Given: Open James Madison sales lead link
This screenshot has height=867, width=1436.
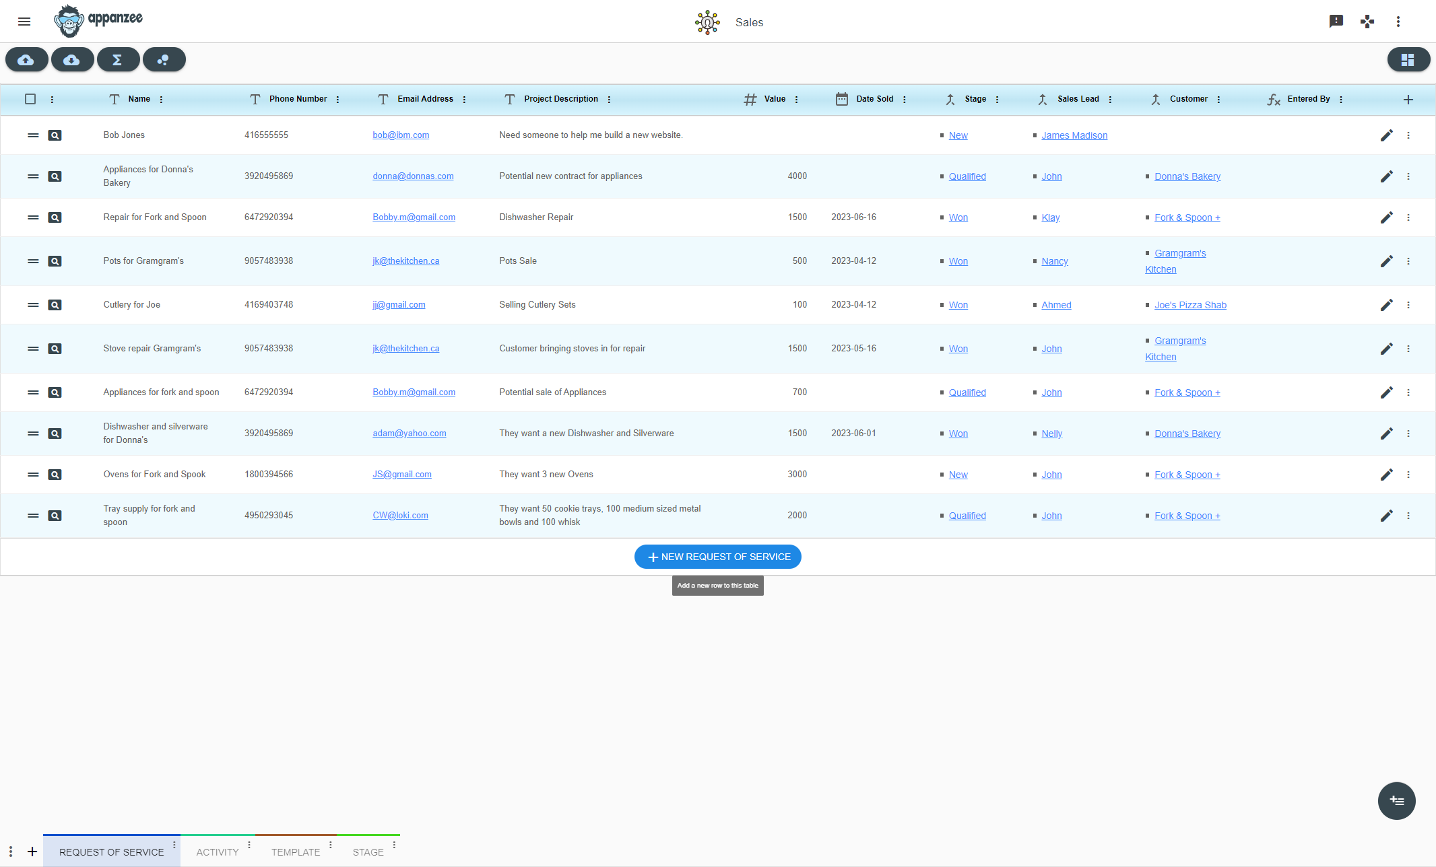Looking at the screenshot, I should 1074,135.
